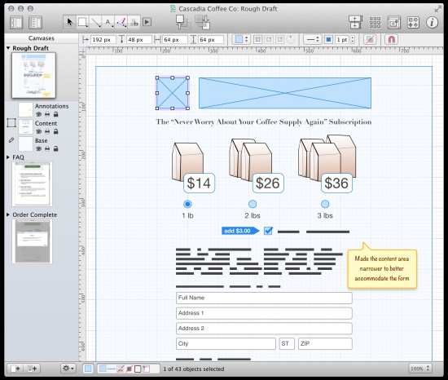This screenshot has width=448, height=380.
Task: Select the Line tool
Action: [96, 22]
